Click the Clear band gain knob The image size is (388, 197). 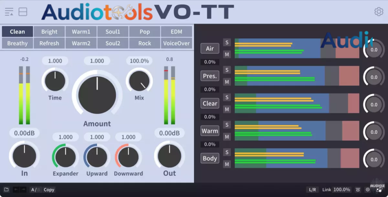coord(374,104)
